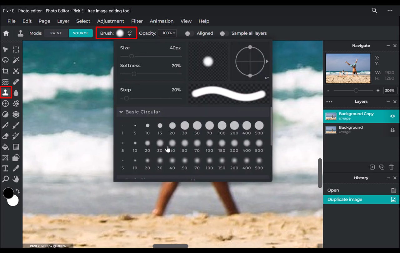Choose the Liquify tool
This screenshot has width=400, height=253.
coord(5,82)
